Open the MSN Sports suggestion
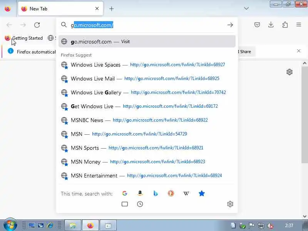This screenshot has height=231, width=308. pos(147,148)
